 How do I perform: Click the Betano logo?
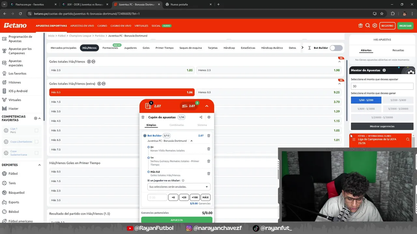pos(15,26)
